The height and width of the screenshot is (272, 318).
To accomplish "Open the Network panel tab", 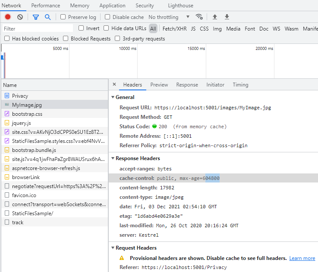I will (11, 6).
